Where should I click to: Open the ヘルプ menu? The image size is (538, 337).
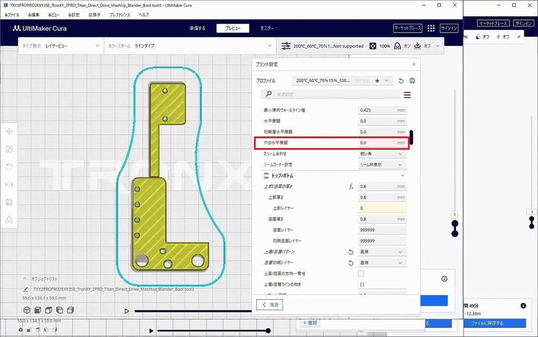pyautogui.click(x=144, y=15)
